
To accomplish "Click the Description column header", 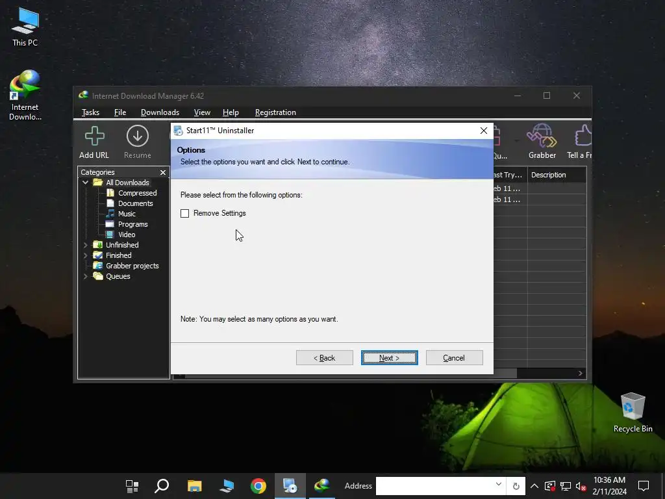I will coord(557,175).
